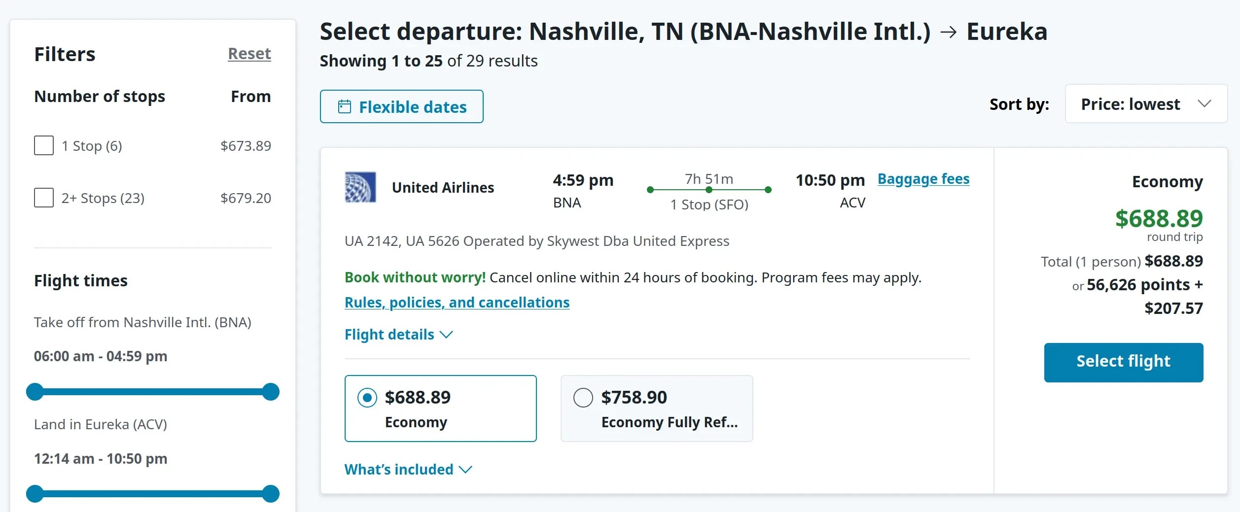Click the chevron beside Flight details
The width and height of the screenshot is (1240, 512).
[x=446, y=335]
